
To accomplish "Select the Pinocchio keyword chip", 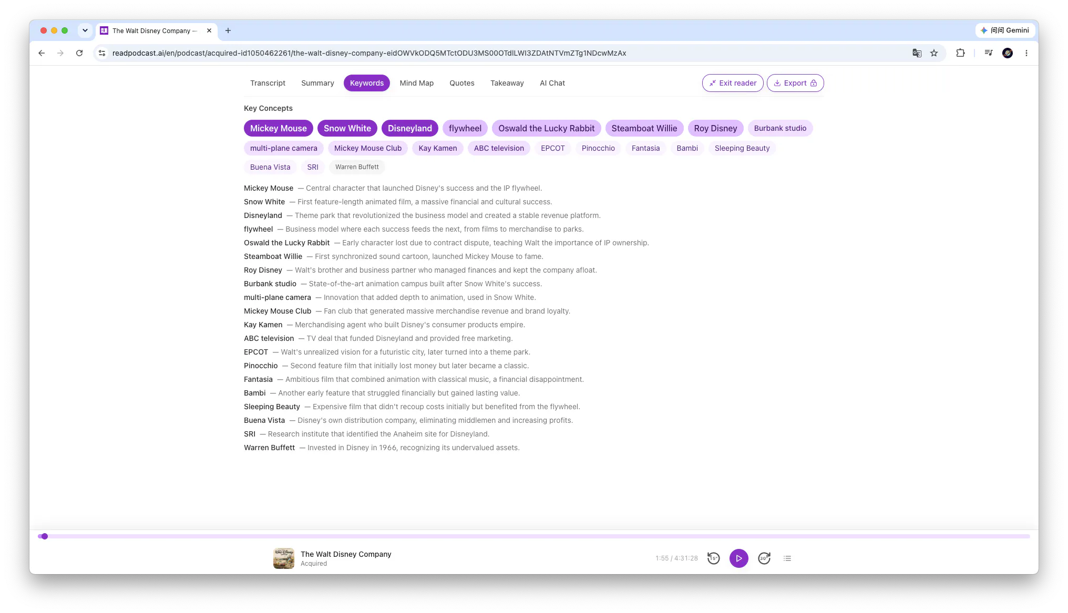I will point(598,148).
